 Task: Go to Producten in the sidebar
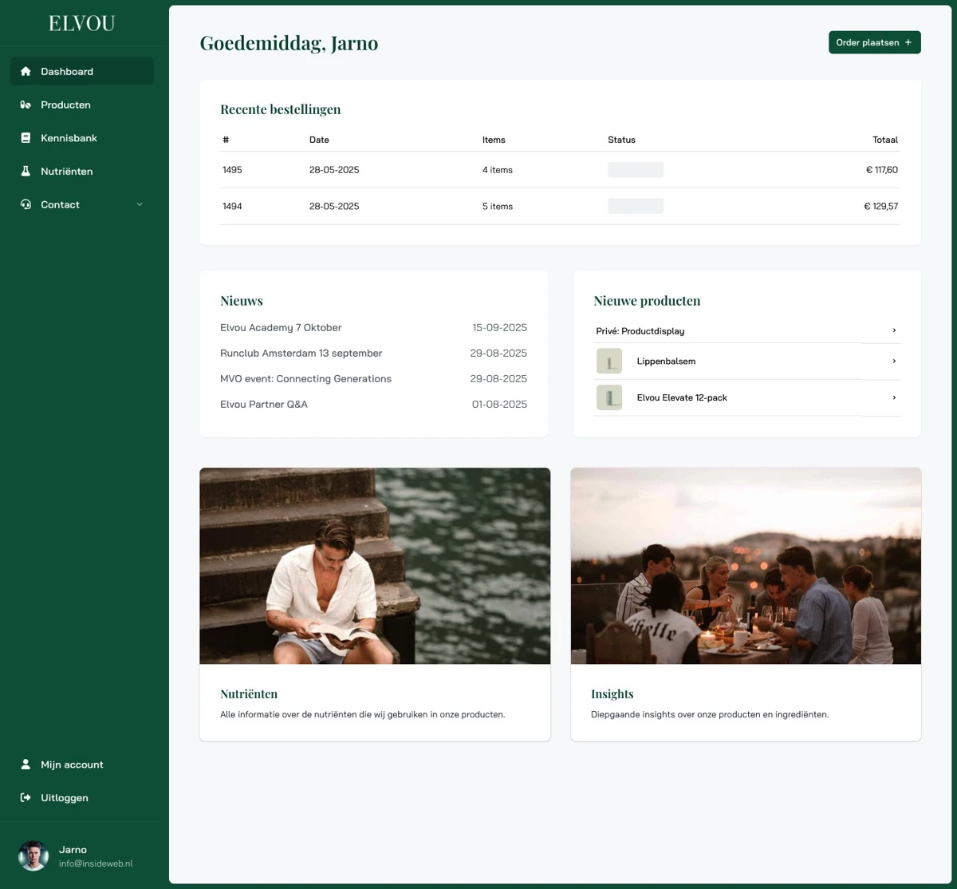(65, 105)
